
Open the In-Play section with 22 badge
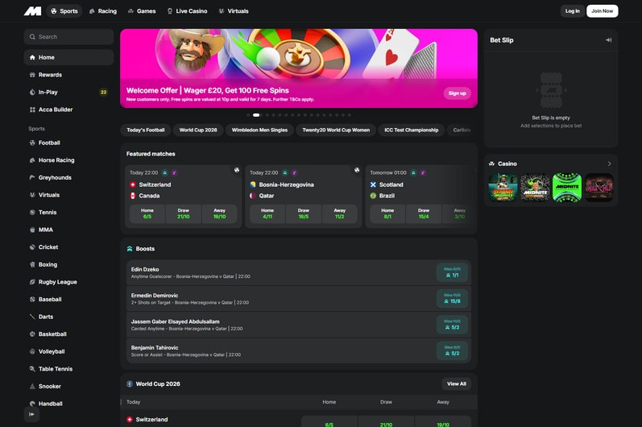68,92
